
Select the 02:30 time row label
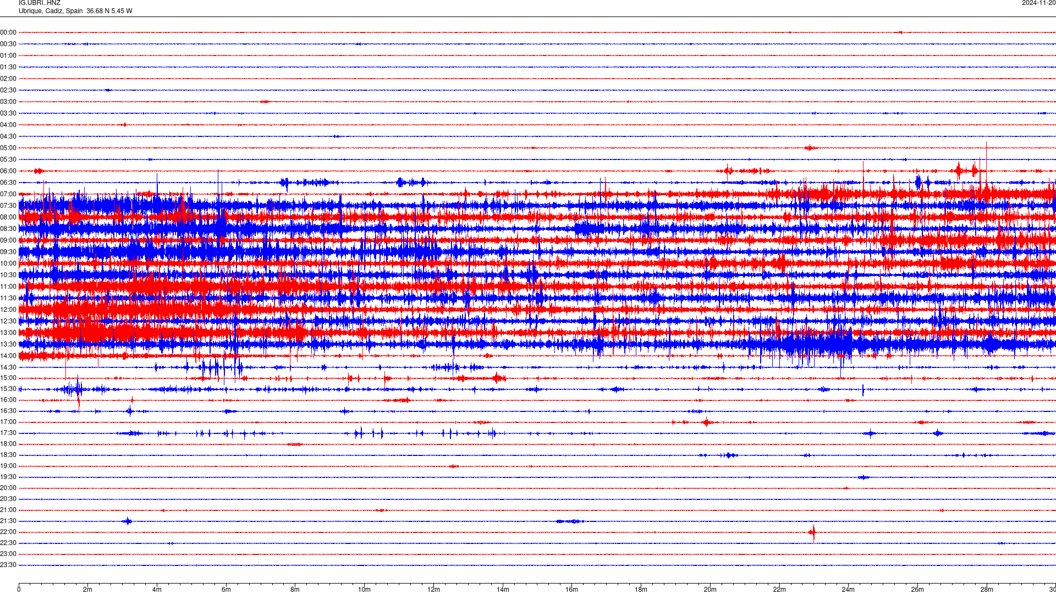[8, 90]
